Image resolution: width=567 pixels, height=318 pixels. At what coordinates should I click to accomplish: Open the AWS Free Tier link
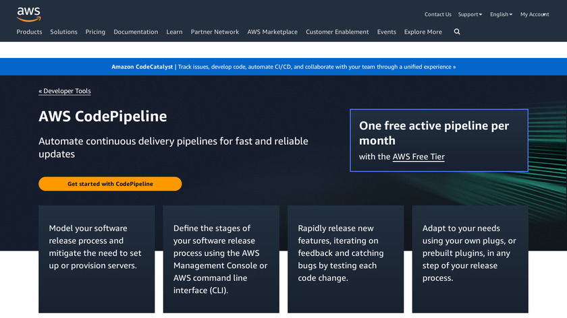click(x=418, y=157)
